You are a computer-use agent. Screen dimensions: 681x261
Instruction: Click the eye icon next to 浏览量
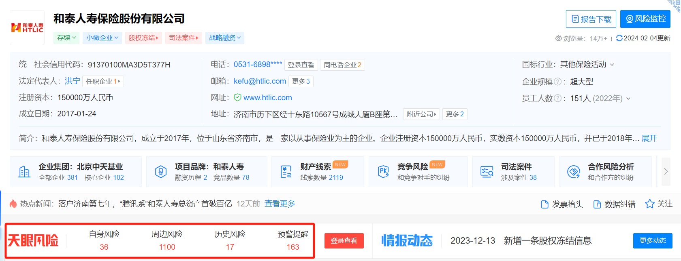pyautogui.click(x=559, y=38)
